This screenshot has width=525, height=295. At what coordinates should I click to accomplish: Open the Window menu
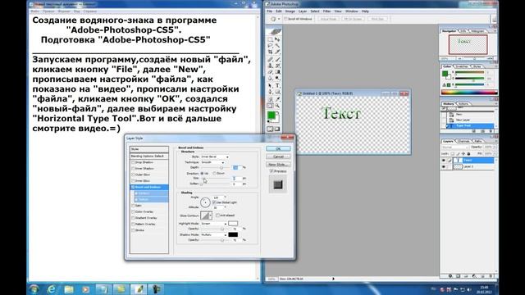pos(352,11)
